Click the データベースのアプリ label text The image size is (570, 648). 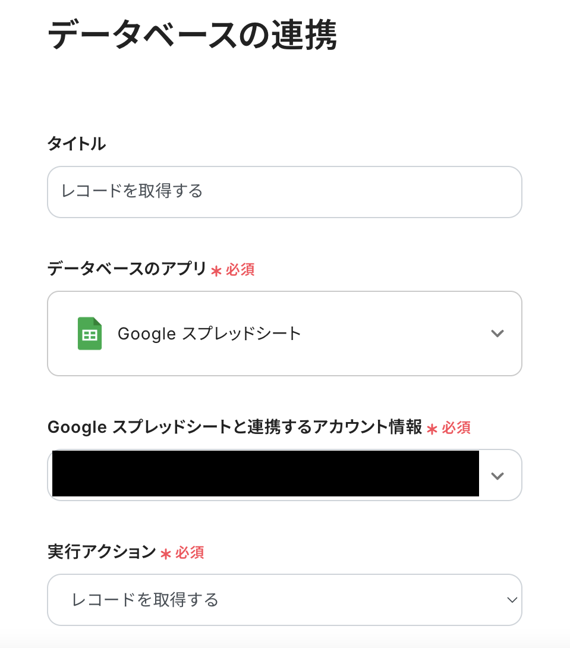(x=127, y=269)
